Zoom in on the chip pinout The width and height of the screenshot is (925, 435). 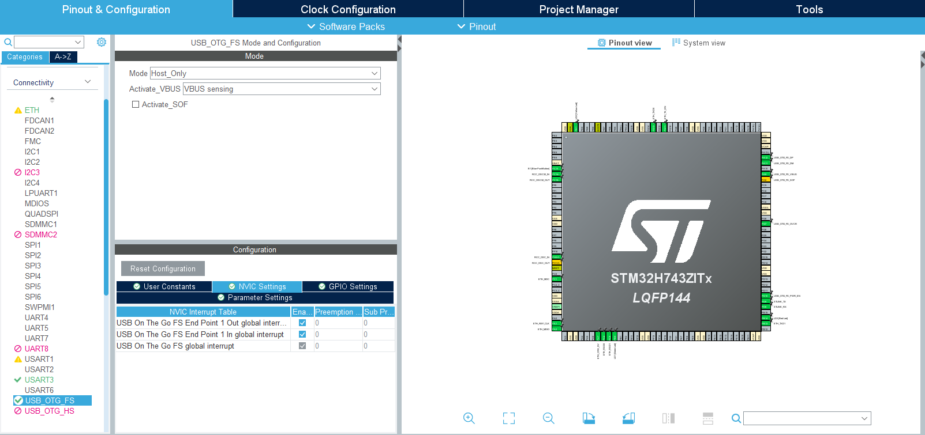tap(469, 418)
